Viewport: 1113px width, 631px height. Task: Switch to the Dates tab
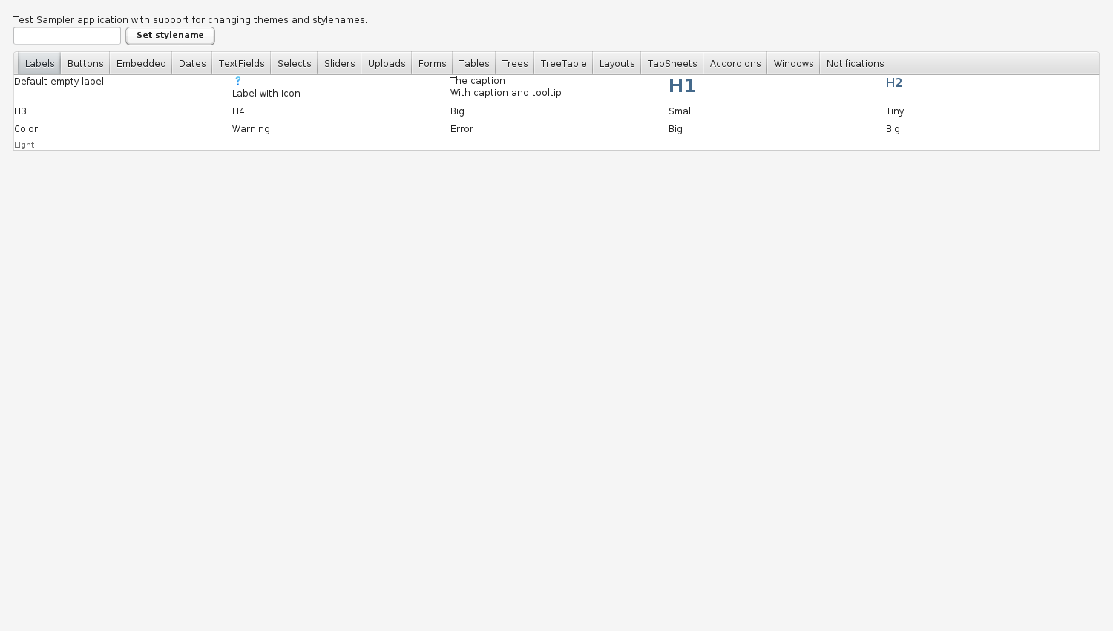[x=192, y=64]
